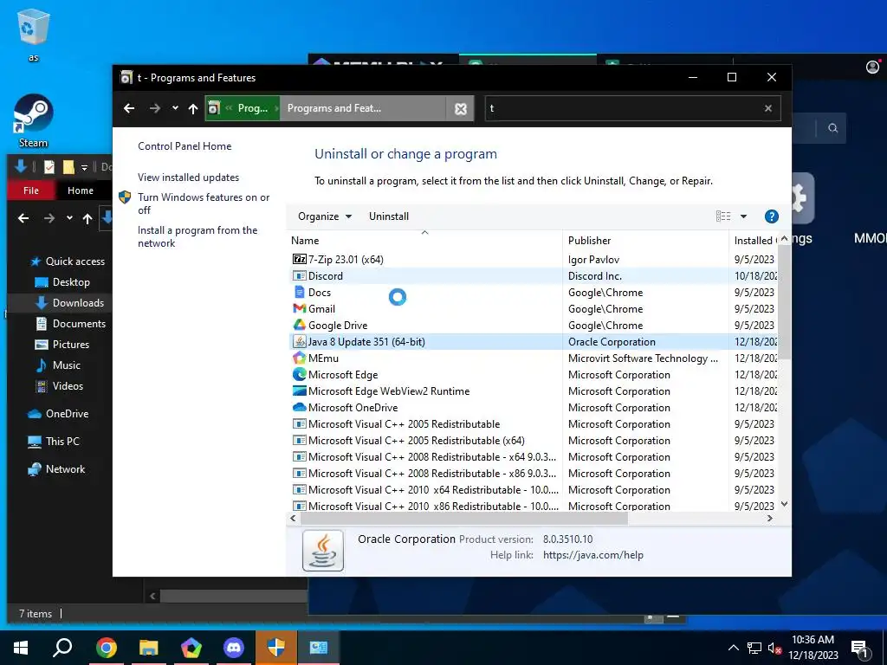Open the Programs and Features help icon

pyautogui.click(x=771, y=216)
